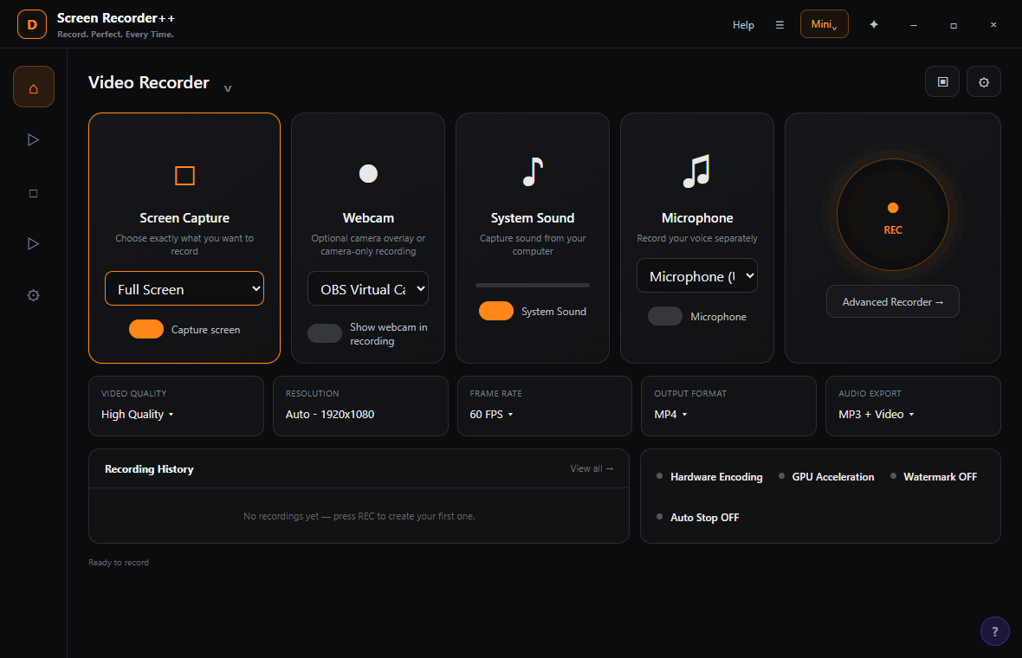Open the hamburger menu icon in title bar
1022x658 pixels.
(x=779, y=25)
